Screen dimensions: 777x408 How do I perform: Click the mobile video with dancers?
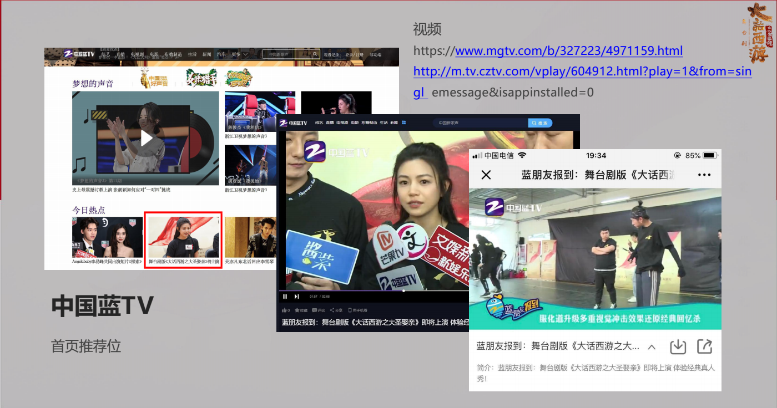point(595,259)
